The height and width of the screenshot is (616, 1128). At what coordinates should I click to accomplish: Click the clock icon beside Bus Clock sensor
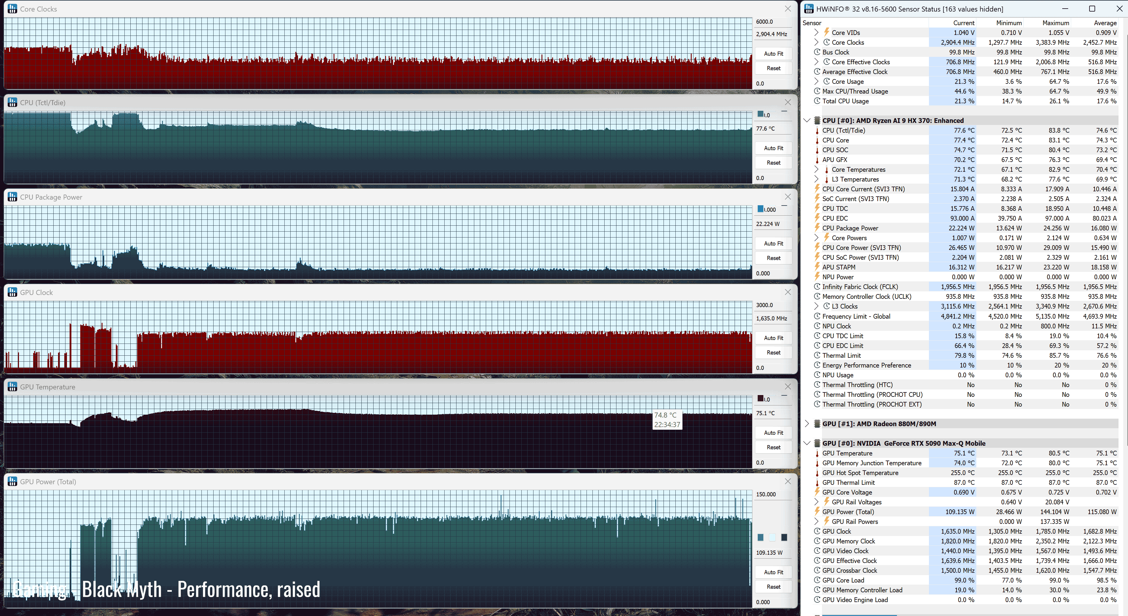[x=817, y=52]
